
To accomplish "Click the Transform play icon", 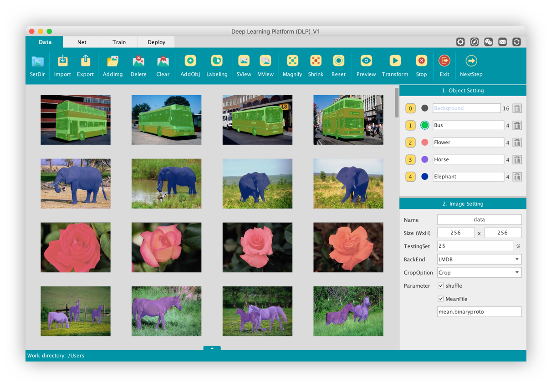I will pyautogui.click(x=395, y=61).
